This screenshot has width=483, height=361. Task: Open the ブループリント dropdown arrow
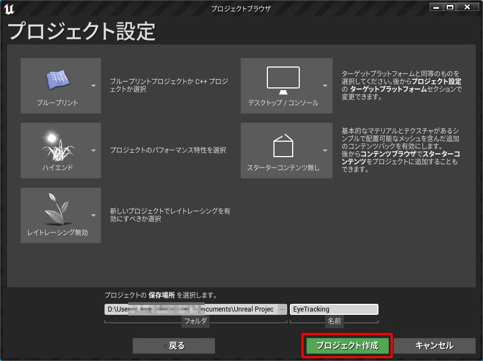click(94, 86)
